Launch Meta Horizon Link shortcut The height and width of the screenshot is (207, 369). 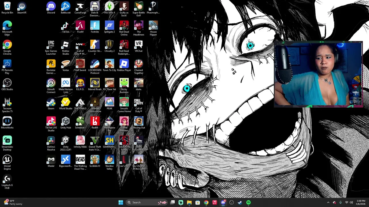(x=66, y=86)
